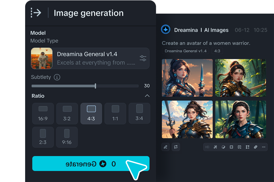Generate video from image icon
This screenshot has height=182, width=274.
click(x=239, y=147)
